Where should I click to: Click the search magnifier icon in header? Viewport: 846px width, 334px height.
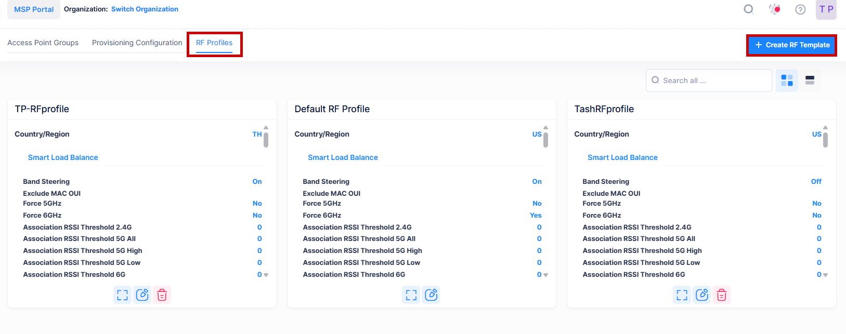(x=748, y=9)
